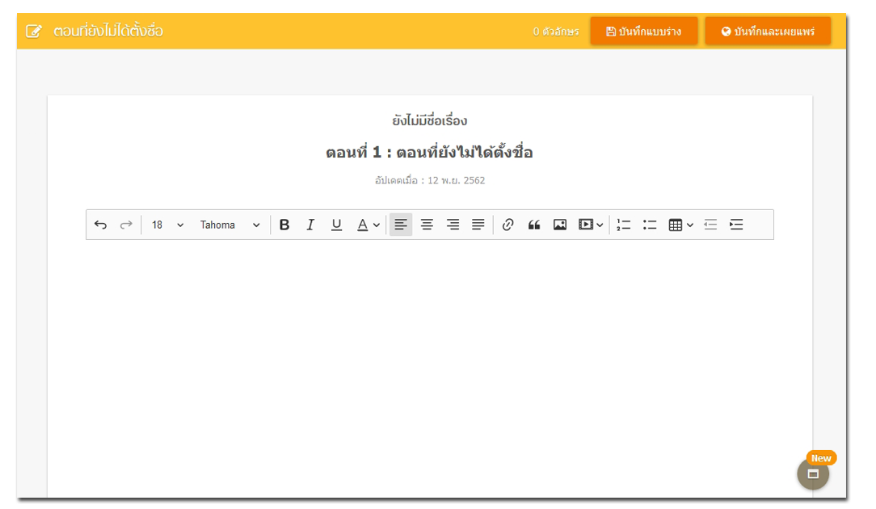The width and height of the screenshot is (876, 509).
Task: Insert an image into the chapter
Action: (559, 225)
